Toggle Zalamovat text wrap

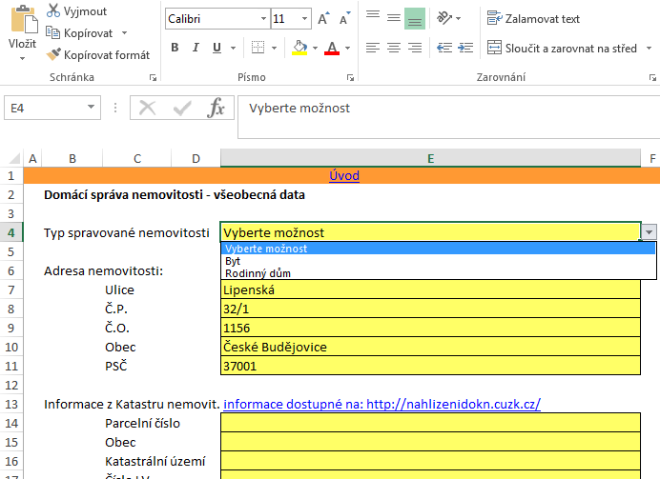point(533,18)
